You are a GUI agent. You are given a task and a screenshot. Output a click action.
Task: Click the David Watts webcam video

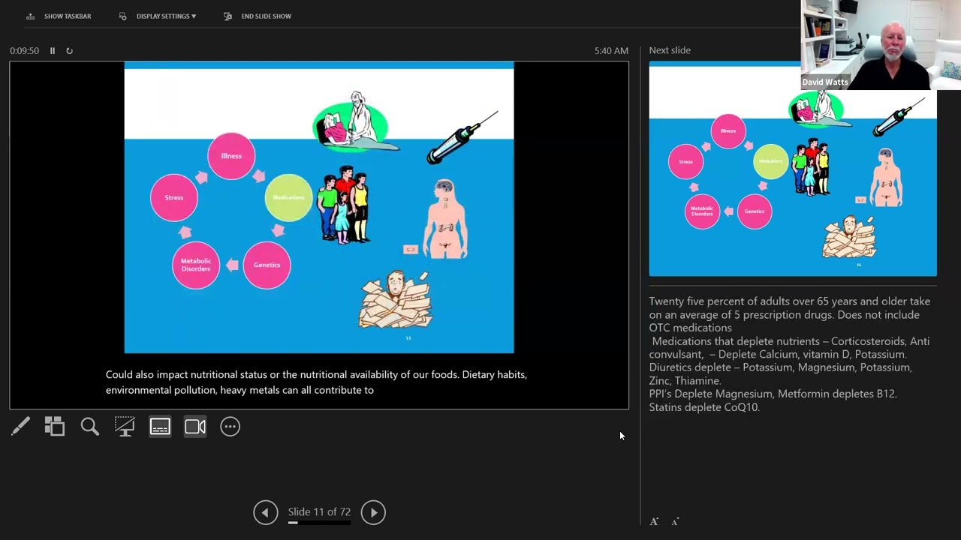pos(881,45)
